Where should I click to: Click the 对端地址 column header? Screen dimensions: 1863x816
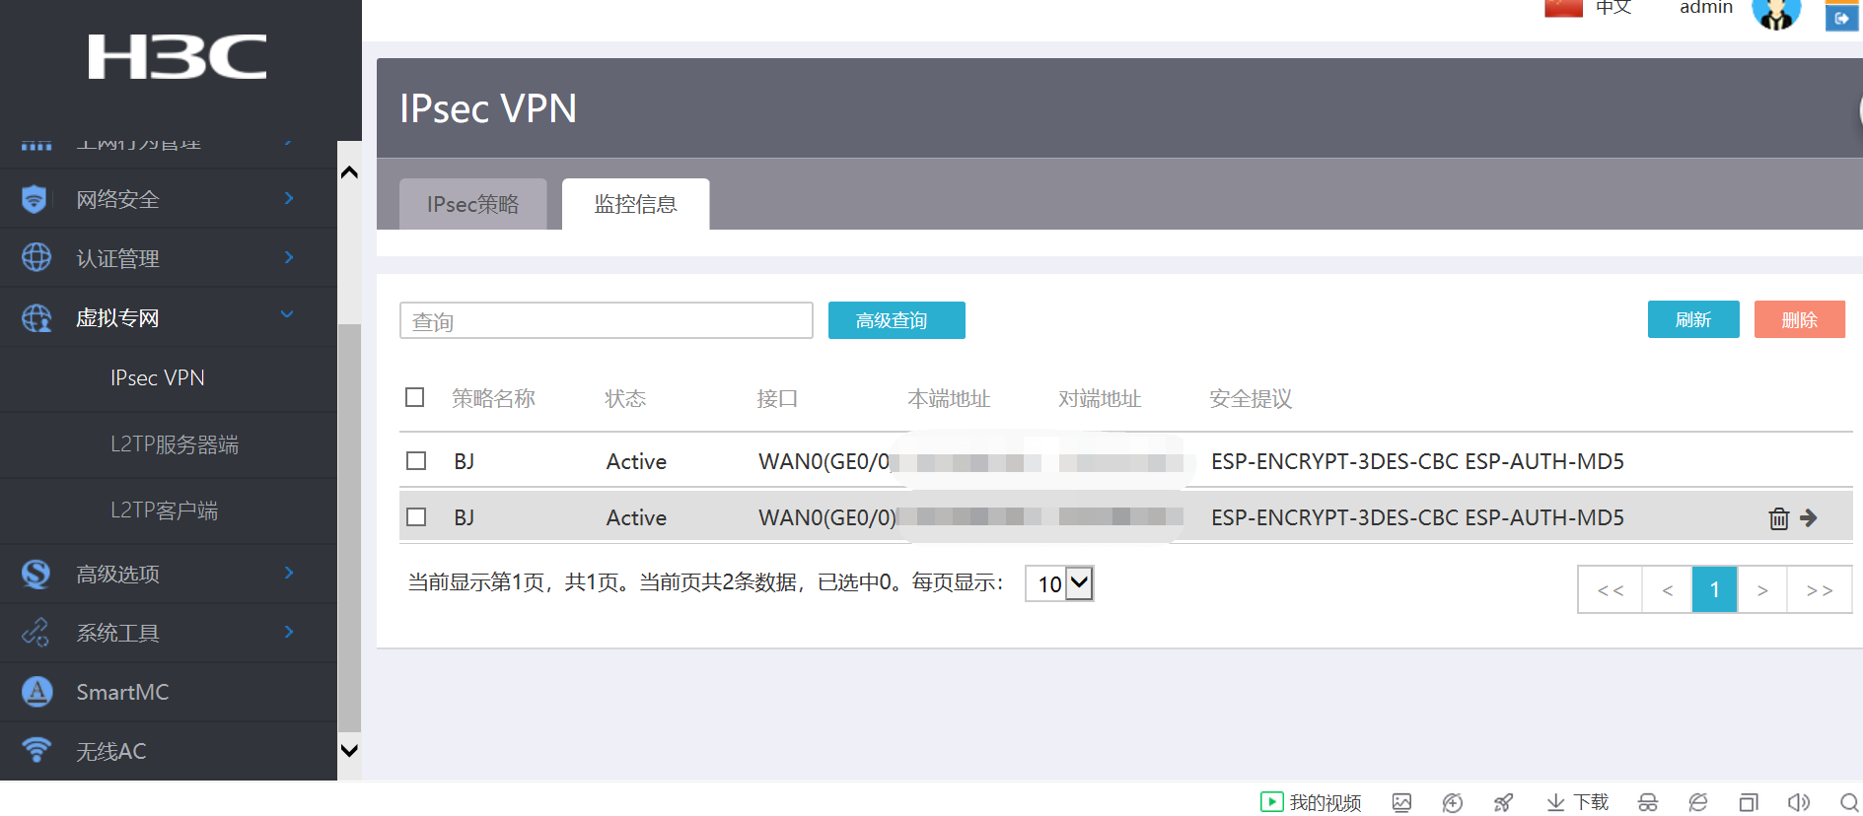1100,398
